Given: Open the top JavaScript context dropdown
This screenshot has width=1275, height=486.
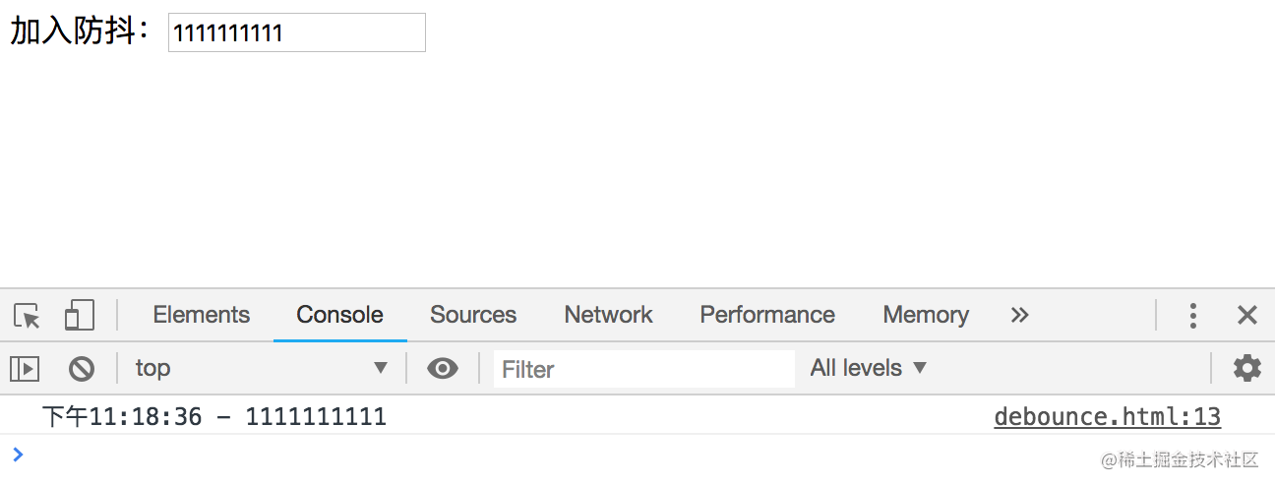Looking at the screenshot, I should click(x=261, y=368).
